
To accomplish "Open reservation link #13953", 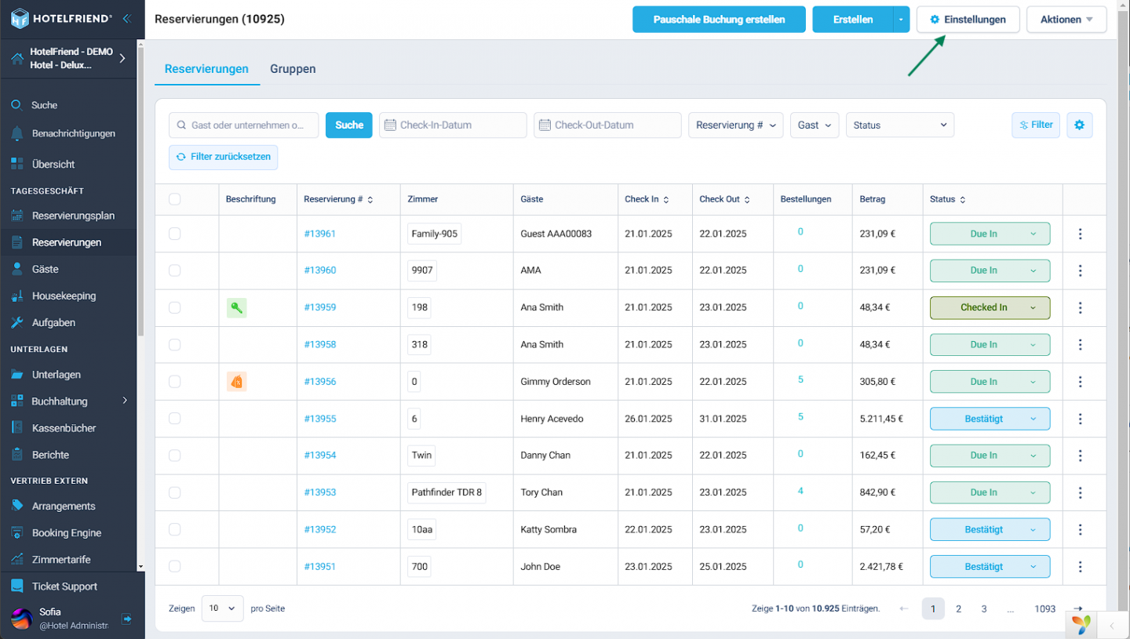I will (x=319, y=492).
